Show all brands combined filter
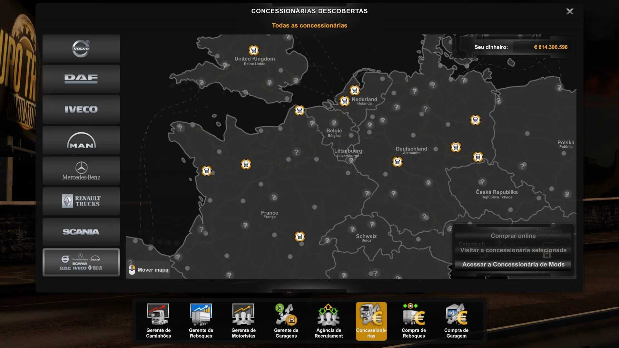Image resolution: width=619 pixels, height=348 pixels. coord(81,262)
